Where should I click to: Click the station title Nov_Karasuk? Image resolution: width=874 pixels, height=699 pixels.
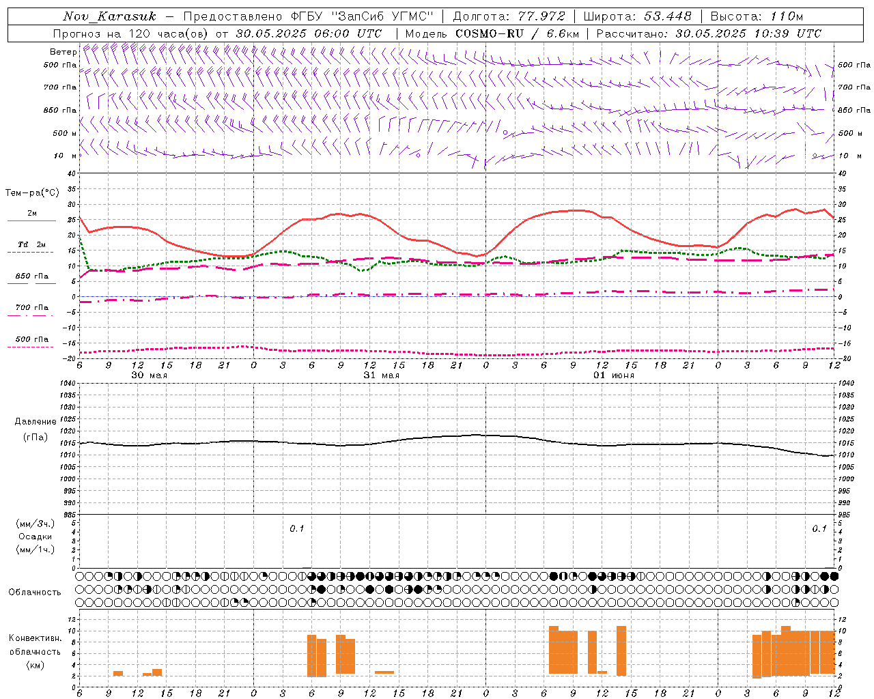[109, 16]
